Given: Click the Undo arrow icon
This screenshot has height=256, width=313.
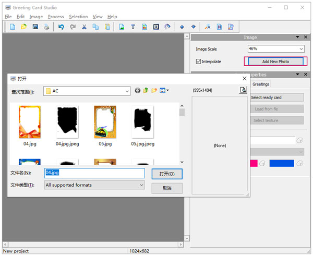Looking at the screenshot, I should tap(61, 27).
